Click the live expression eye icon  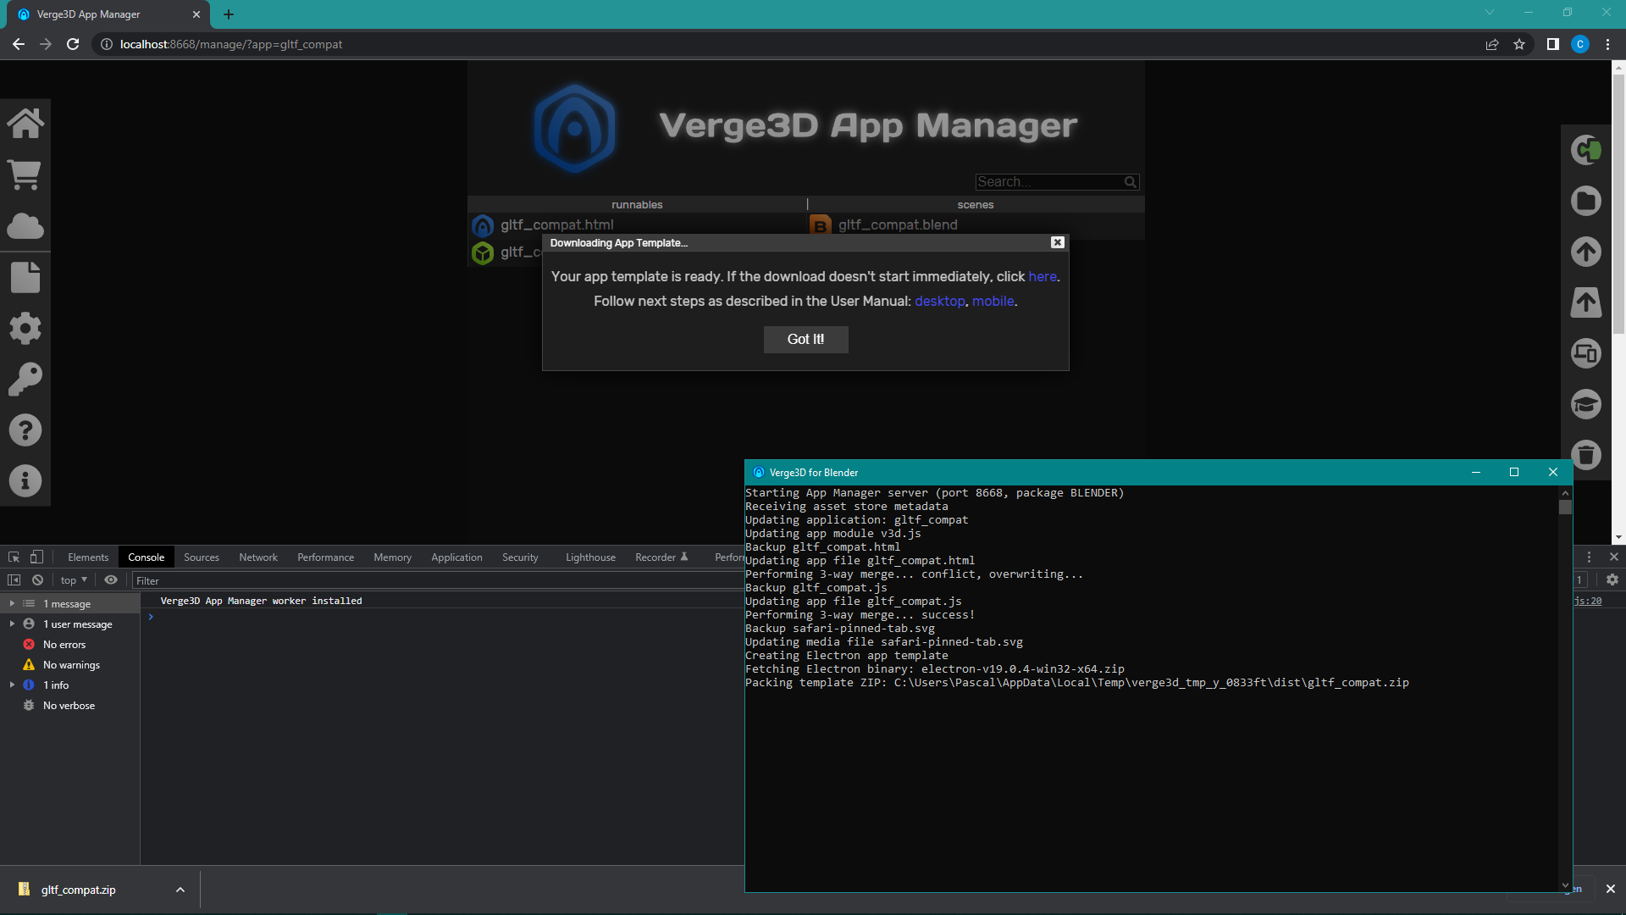point(111,580)
